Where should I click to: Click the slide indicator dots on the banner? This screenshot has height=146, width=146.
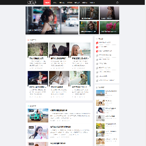pyautogui.click(x=52, y=32)
